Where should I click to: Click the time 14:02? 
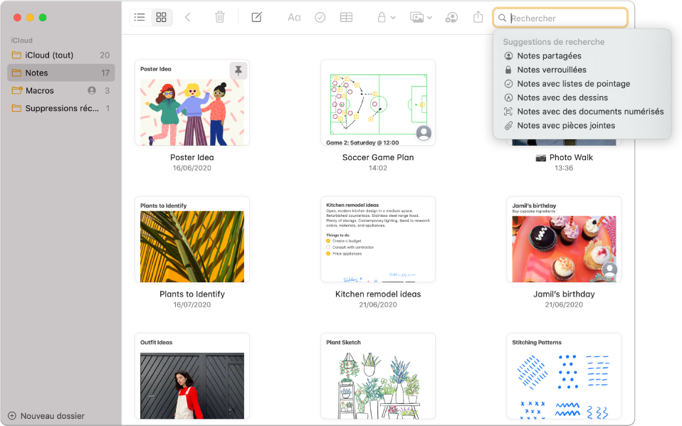[378, 168]
